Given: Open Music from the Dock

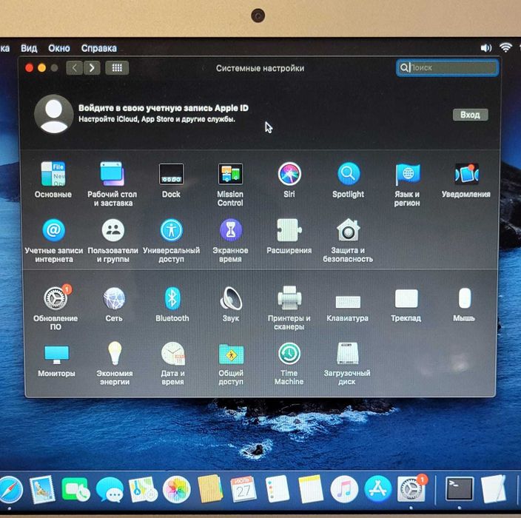Looking at the screenshot, I should [344, 489].
